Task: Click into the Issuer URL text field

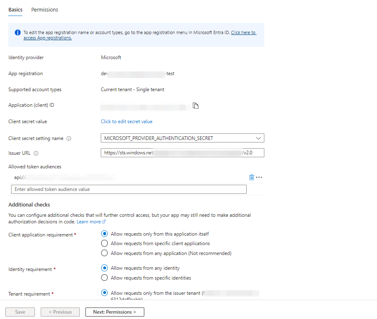Action: [182, 153]
